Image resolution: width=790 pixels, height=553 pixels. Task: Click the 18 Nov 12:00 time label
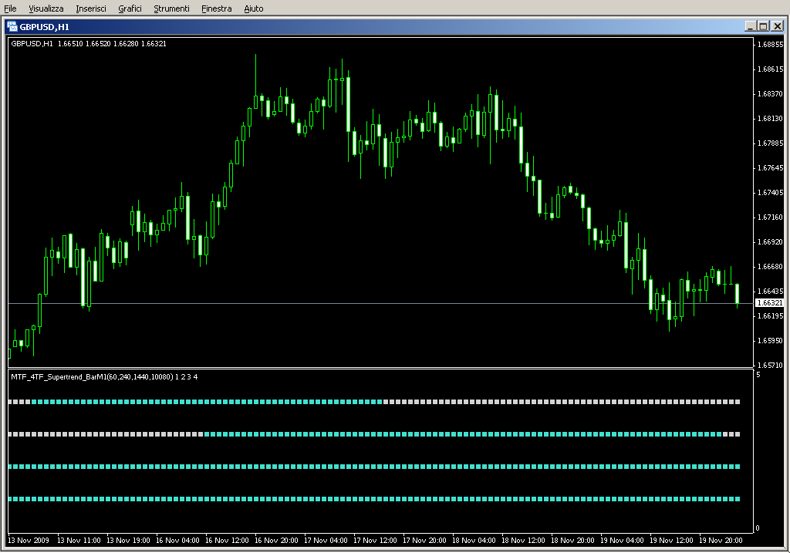[523, 541]
